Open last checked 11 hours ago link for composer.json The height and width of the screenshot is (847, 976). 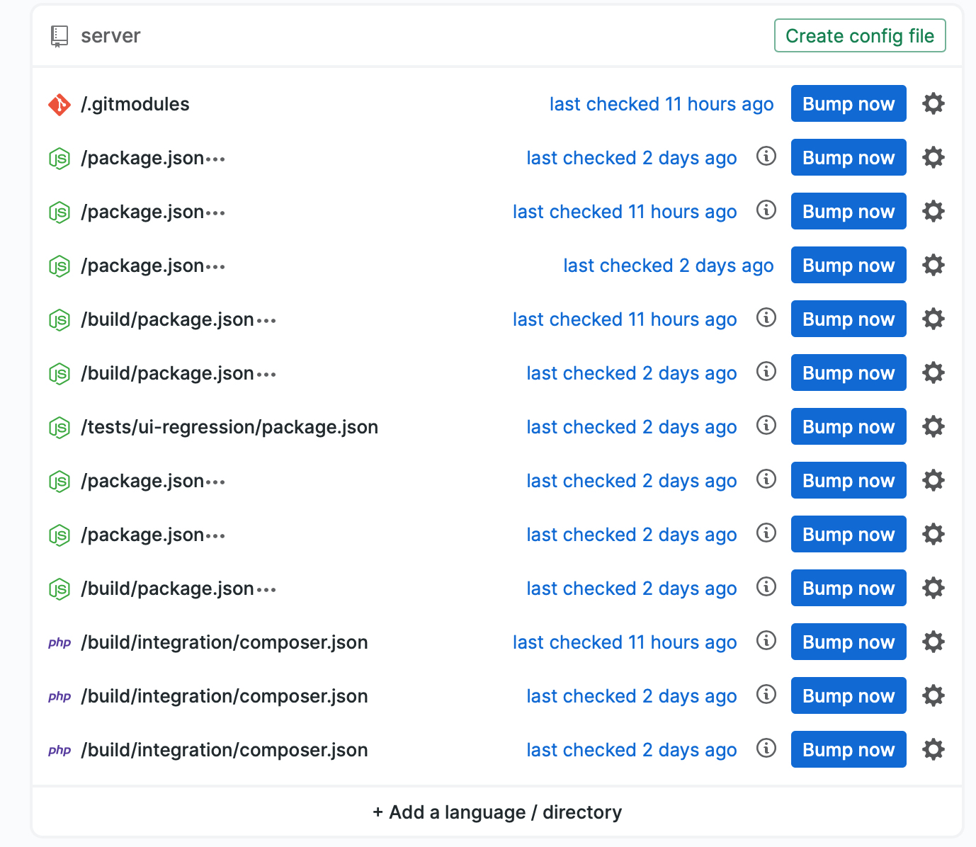point(625,642)
